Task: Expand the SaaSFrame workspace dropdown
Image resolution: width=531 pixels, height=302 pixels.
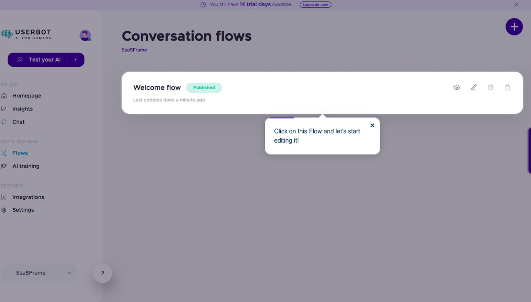Action: [39, 273]
